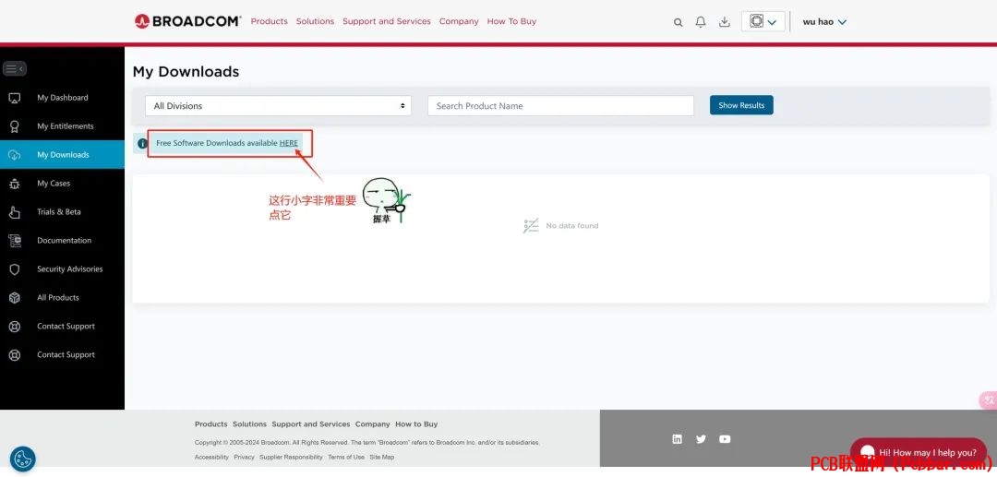Screen dimensions: 997x477
Task: Open Privacy footer link
Action: click(x=244, y=458)
